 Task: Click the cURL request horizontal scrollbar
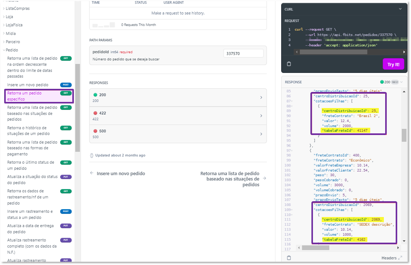[x=333, y=52]
